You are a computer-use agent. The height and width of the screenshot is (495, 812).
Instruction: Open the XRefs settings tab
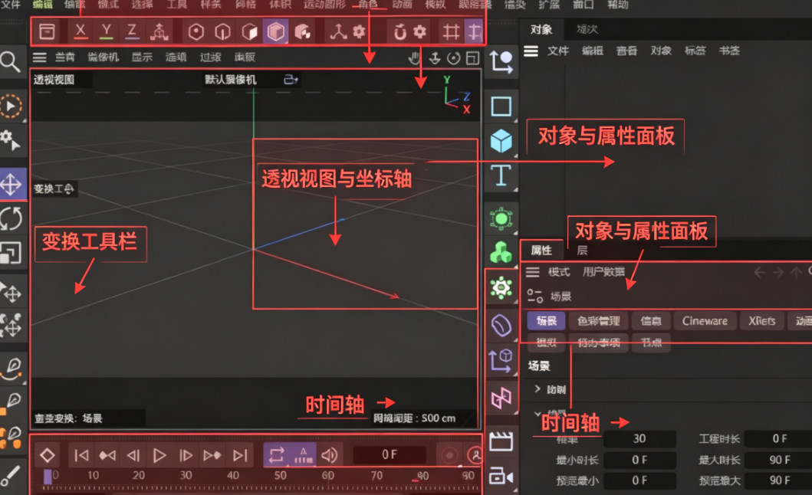click(761, 321)
